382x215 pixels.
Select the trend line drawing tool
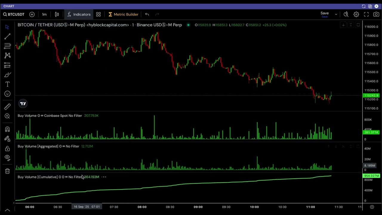click(7, 36)
